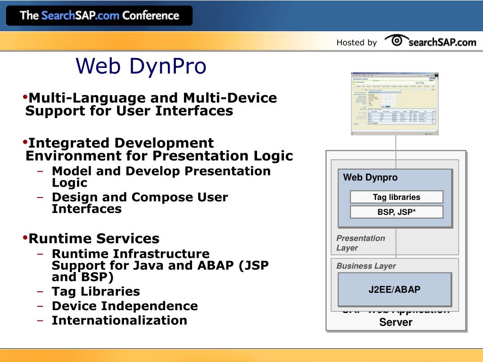Click 'Web Dynpro' diagram box label
Screen dimensions: 483x362
click(x=370, y=177)
